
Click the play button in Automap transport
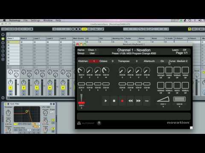[x=106, y=101]
